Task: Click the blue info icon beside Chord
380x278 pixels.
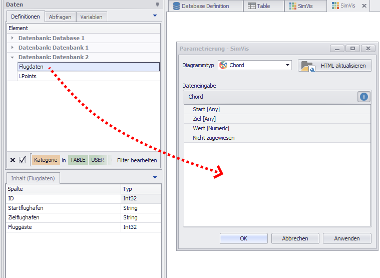Action: point(364,97)
